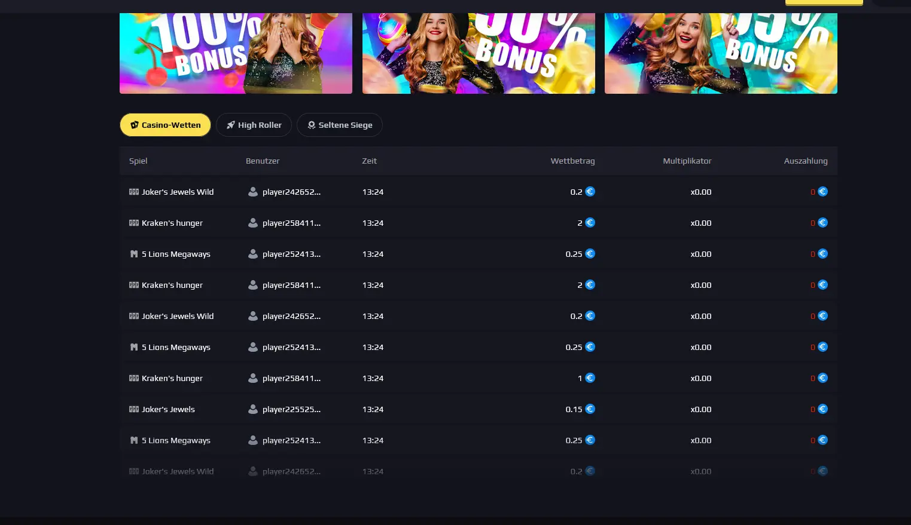Image resolution: width=911 pixels, height=525 pixels.
Task: Click euro coin beside bet amount 1
Action: click(590, 378)
